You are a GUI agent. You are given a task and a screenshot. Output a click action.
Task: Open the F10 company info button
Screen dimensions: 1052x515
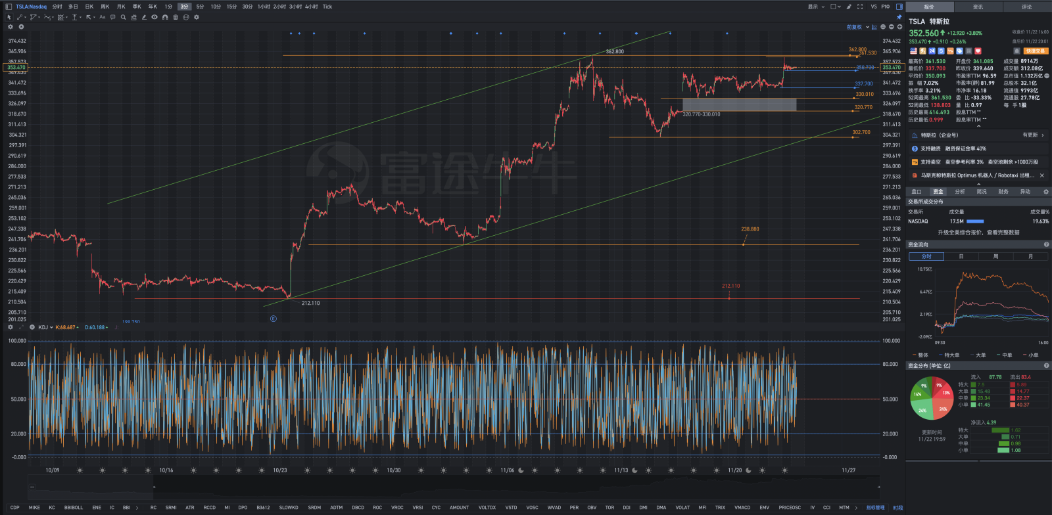[x=886, y=7]
